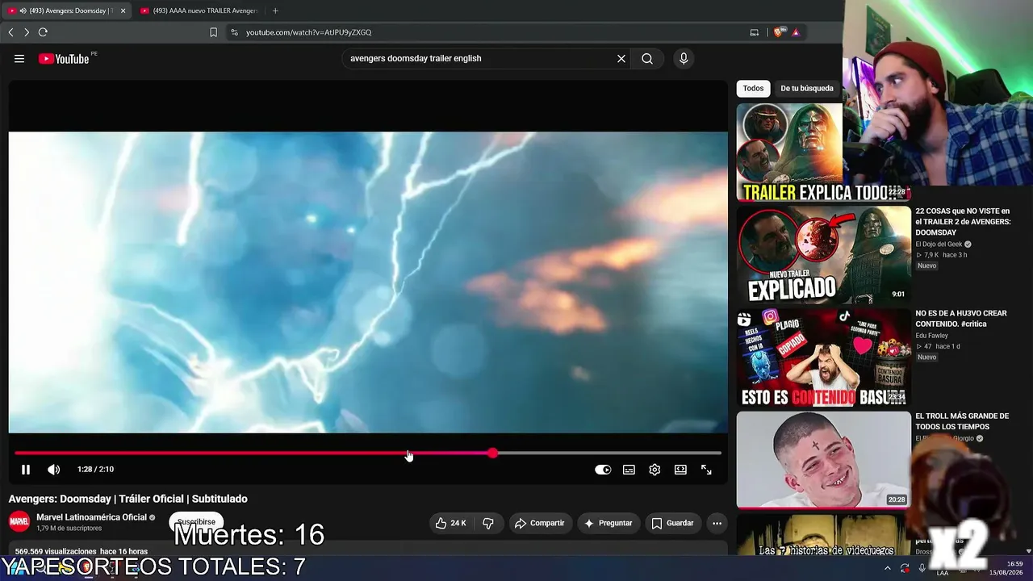Select the Todos filter chip
1033x581 pixels.
point(753,89)
